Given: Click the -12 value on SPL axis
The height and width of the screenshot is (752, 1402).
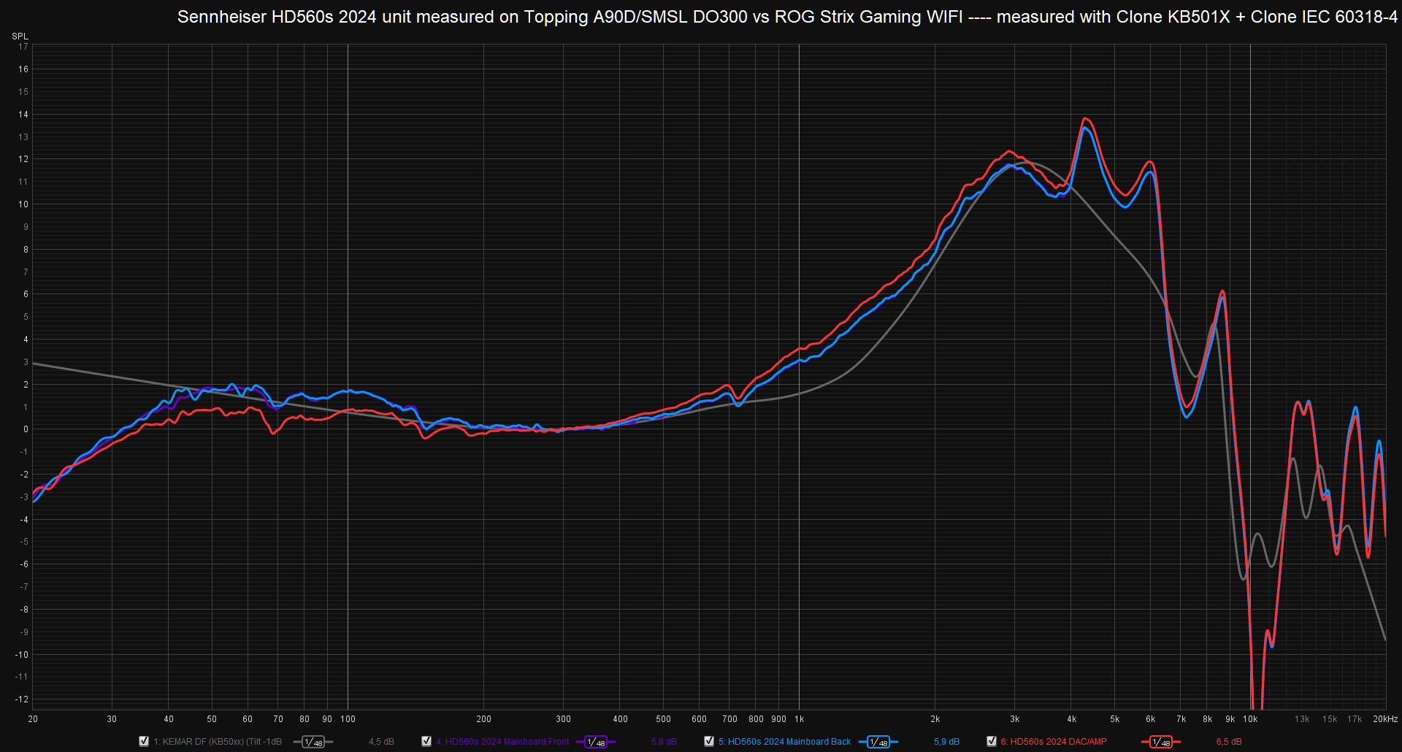Looking at the screenshot, I should click(22, 699).
